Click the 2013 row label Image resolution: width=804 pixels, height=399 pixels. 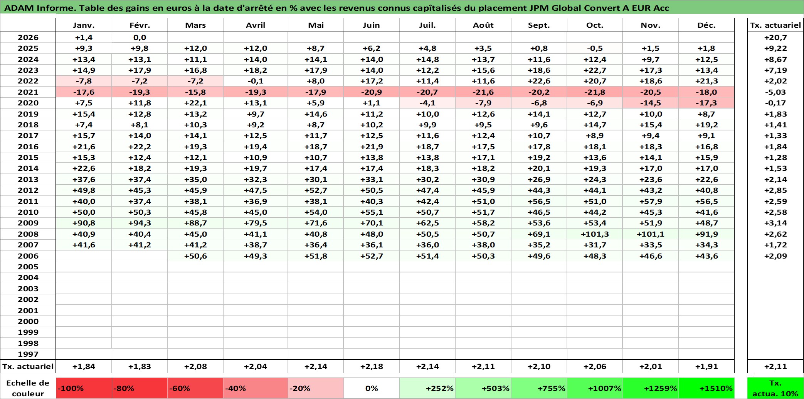pos(28,179)
